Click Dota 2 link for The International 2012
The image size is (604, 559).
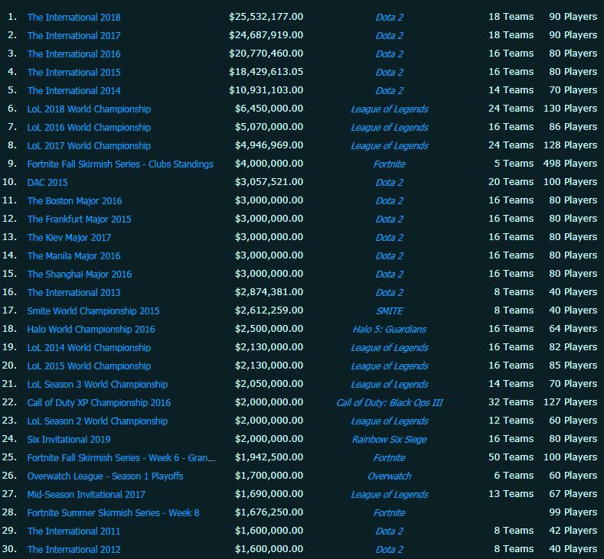[390, 550]
